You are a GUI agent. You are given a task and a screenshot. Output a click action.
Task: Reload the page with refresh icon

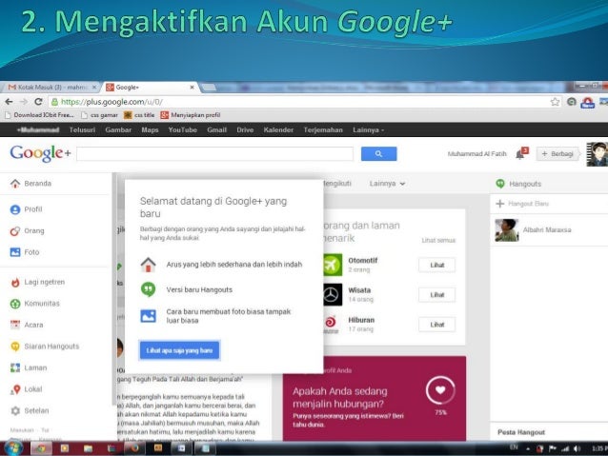click(38, 102)
